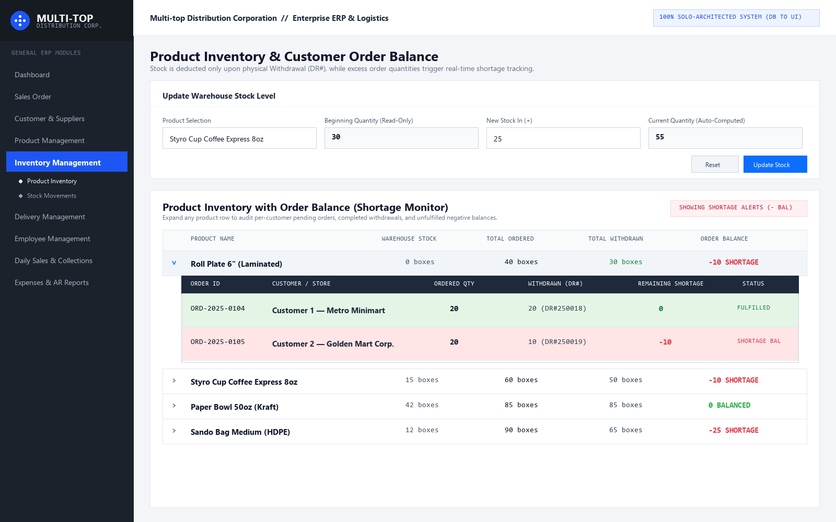Image resolution: width=836 pixels, height=522 pixels.
Task: Click Customer 1 — Metro Minimart
Action: tap(329, 311)
